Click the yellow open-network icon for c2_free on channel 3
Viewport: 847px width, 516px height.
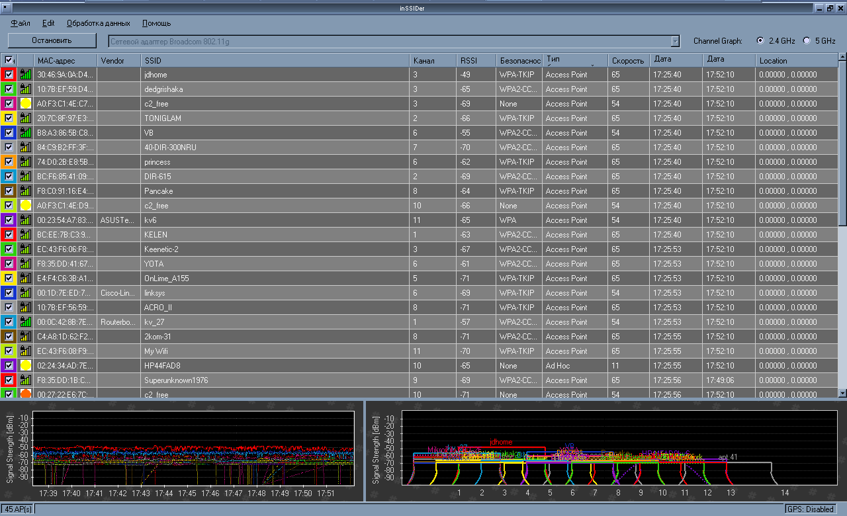[26, 104]
